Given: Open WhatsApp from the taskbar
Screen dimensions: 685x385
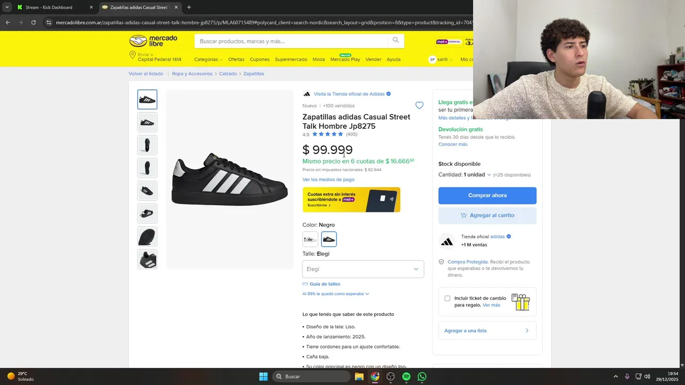Looking at the screenshot, I should point(422,376).
